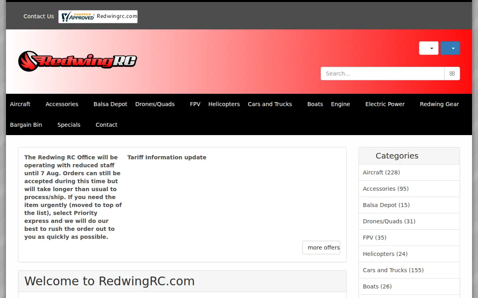
Task: Open the Electric Power navigation menu
Action: pyautogui.click(x=385, y=104)
